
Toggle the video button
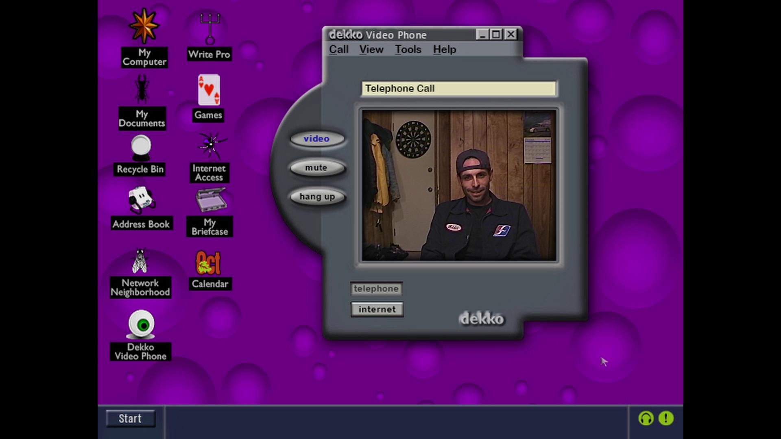coord(317,139)
